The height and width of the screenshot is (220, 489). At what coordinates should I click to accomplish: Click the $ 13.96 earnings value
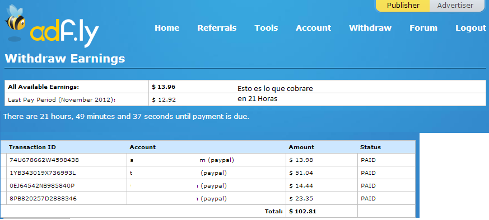coord(164,87)
